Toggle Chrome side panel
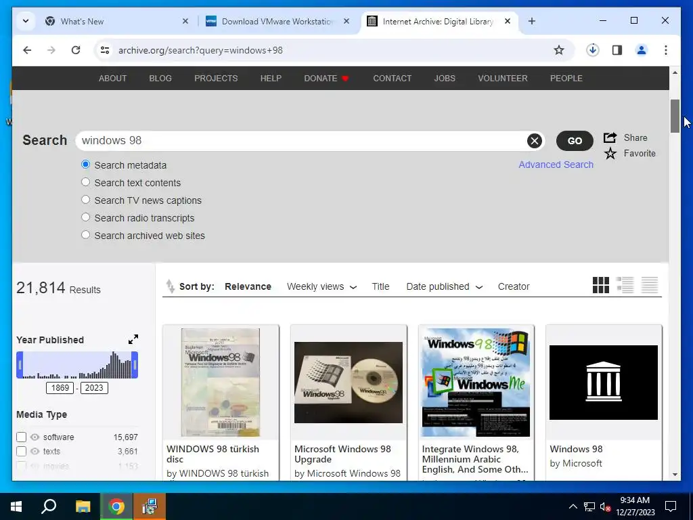This screenshot has width=693, height=520. point(617,50)
